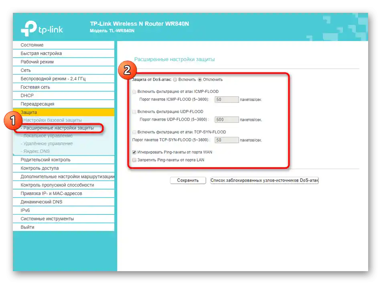Select Рабочий режим in sidebar
The width and height of the screenshot is (381, 284).
[63, 62]
